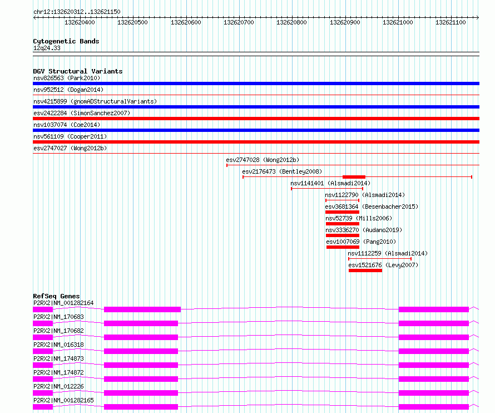Screen dimensions: 495x413
Task: Select cytoband 12q24.33 label
Action: pos(47,48)
